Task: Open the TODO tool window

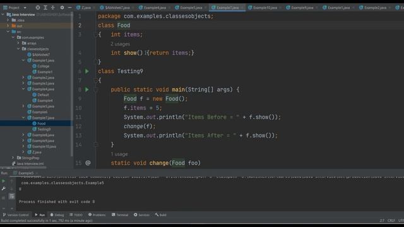Action: [76, 215]
